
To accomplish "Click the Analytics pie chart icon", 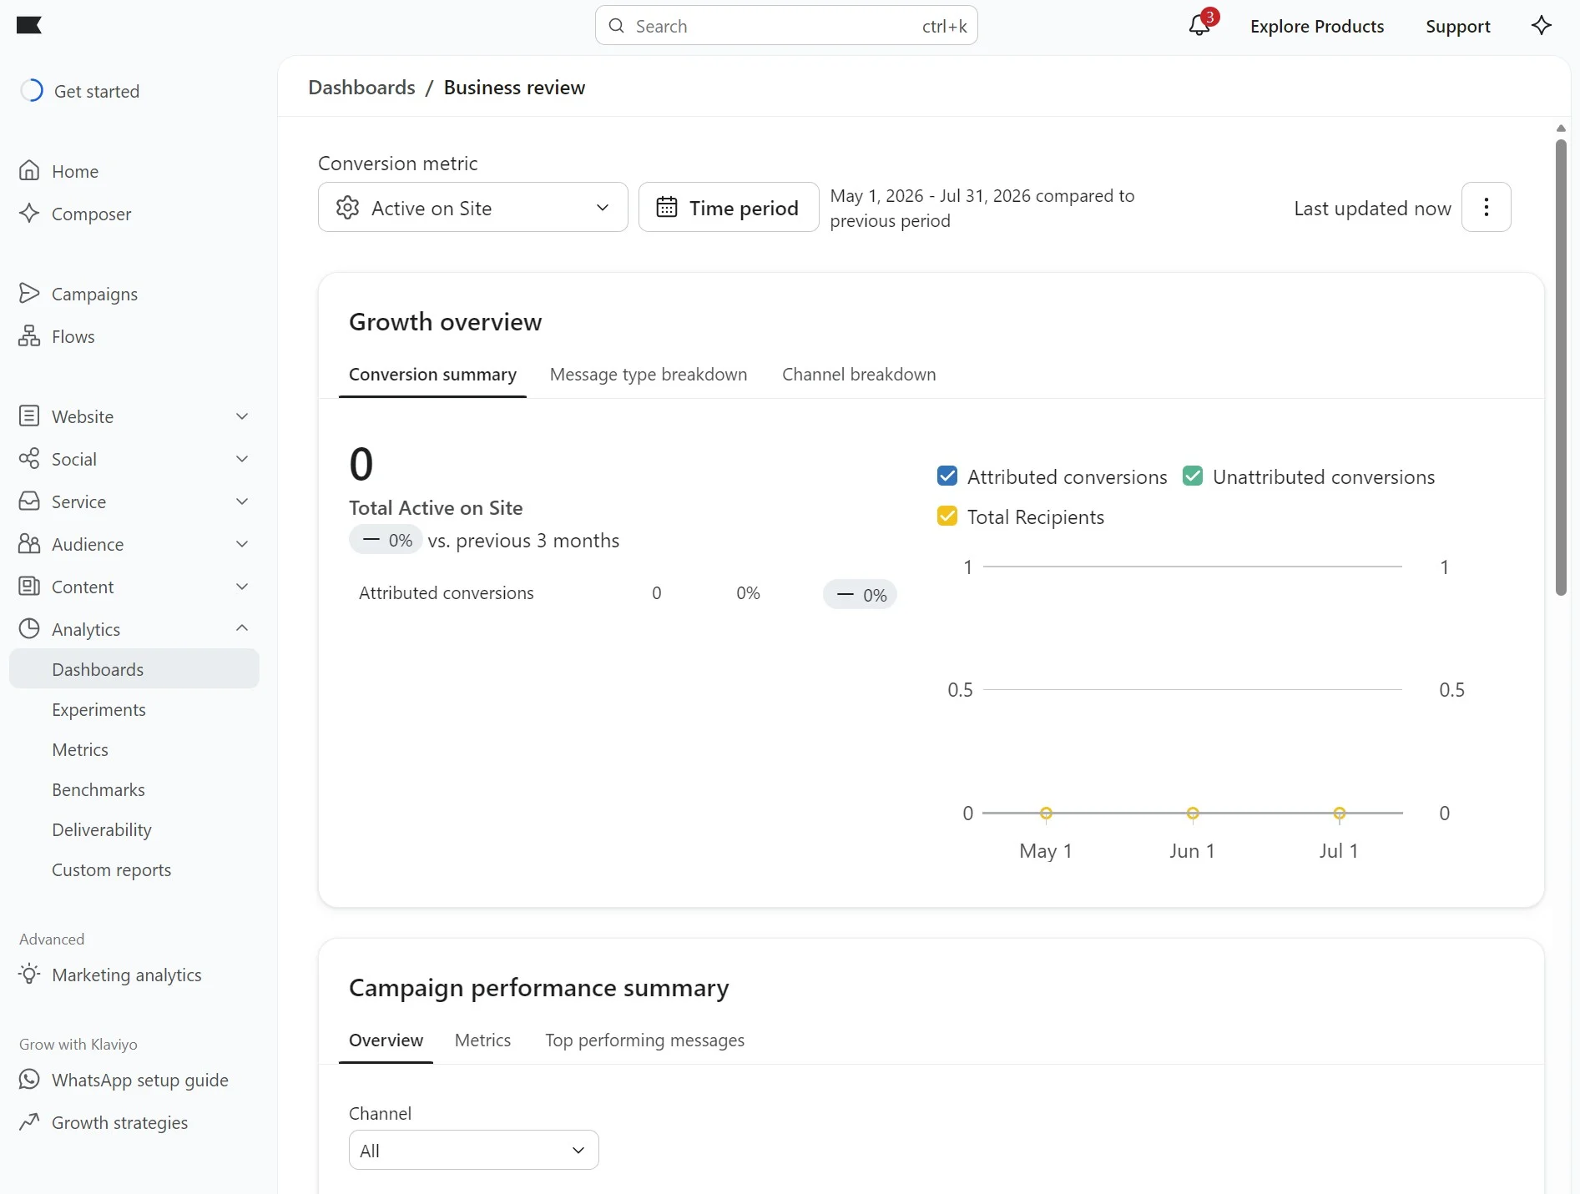I will 29,629.
